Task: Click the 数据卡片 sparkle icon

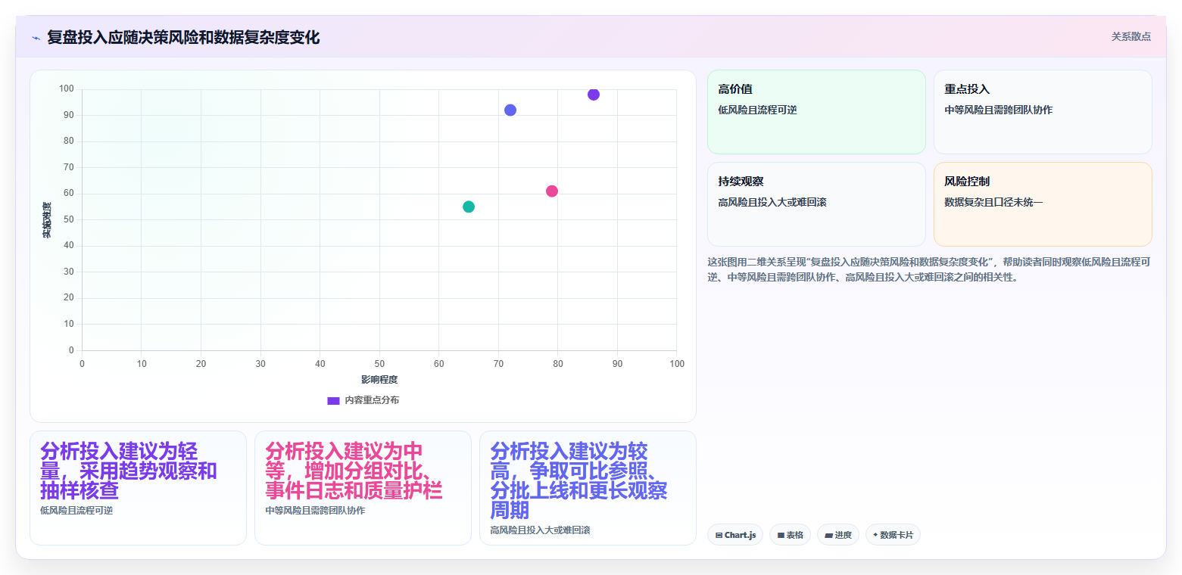Action: coord(875,535)
